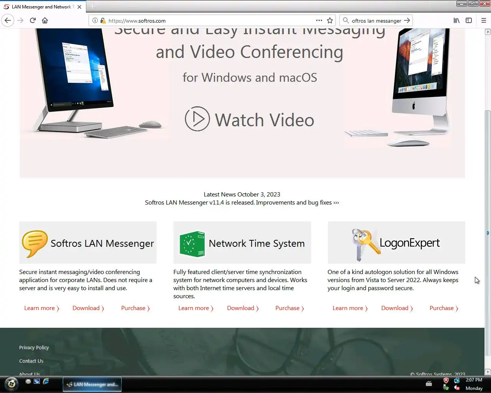The height and width of the screenshot is (393, 491).
Task: Click the Forward navigation arrow
Action: coord(20,20)
